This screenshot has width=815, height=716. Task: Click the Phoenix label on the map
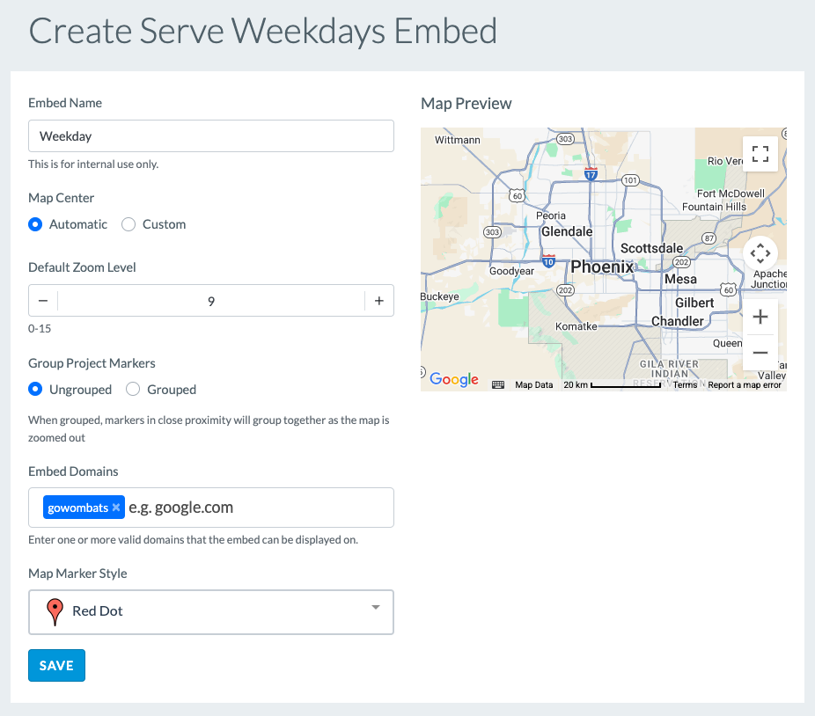click(602, 267)
